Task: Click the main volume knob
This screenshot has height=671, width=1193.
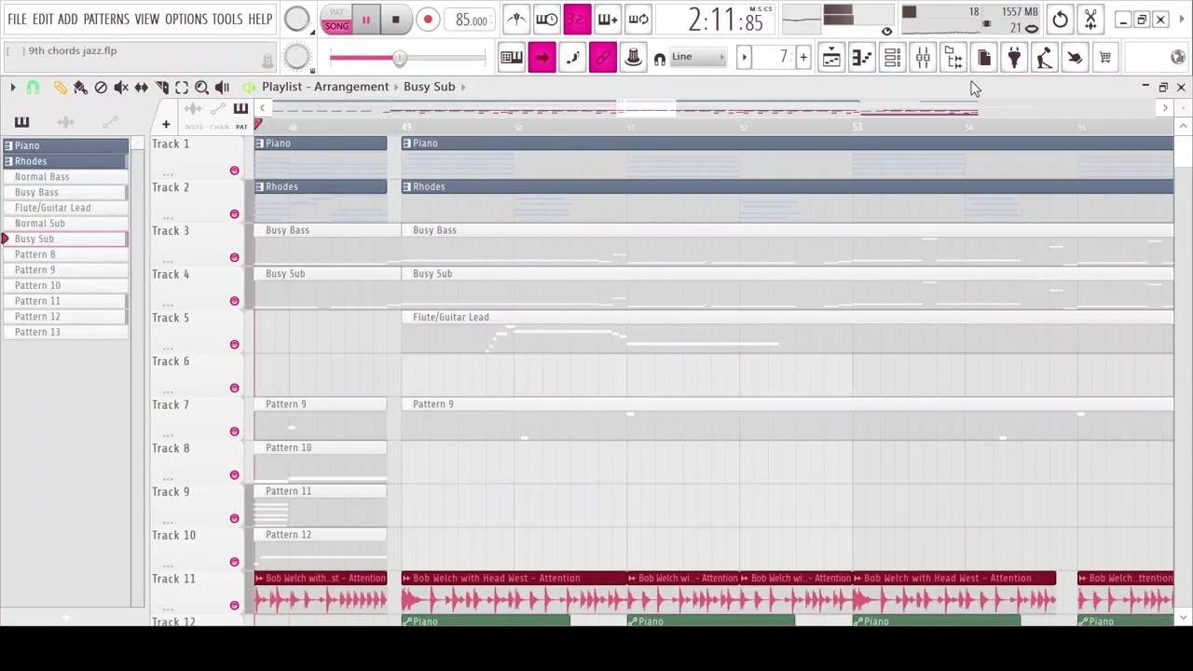Action: (x=296, y=20)
